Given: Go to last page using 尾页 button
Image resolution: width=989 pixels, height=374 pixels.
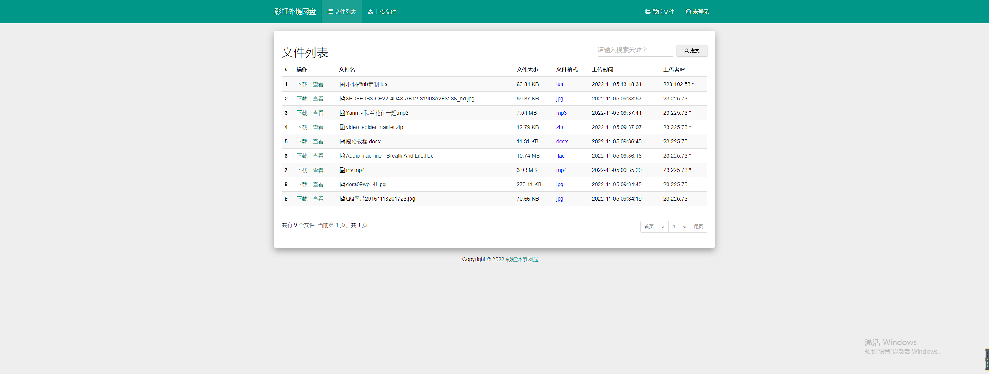Looking at the screenshot, I should pyautogui.click(x=698, y=227).
